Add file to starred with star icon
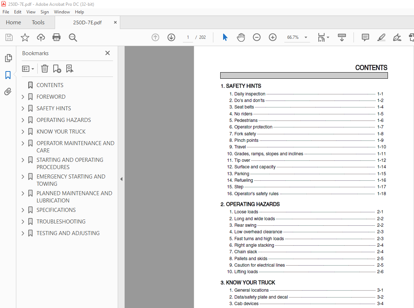The image size is (414, 308). [25, 37]
